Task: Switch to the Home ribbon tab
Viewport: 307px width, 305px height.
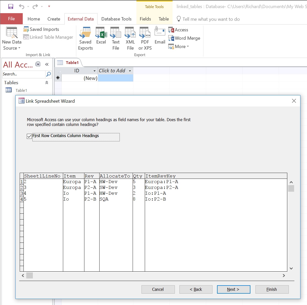Action: pos(34,19)
